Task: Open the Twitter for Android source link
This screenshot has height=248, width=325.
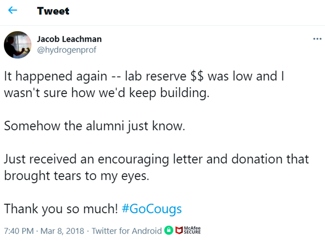Action: coord(127,231)
